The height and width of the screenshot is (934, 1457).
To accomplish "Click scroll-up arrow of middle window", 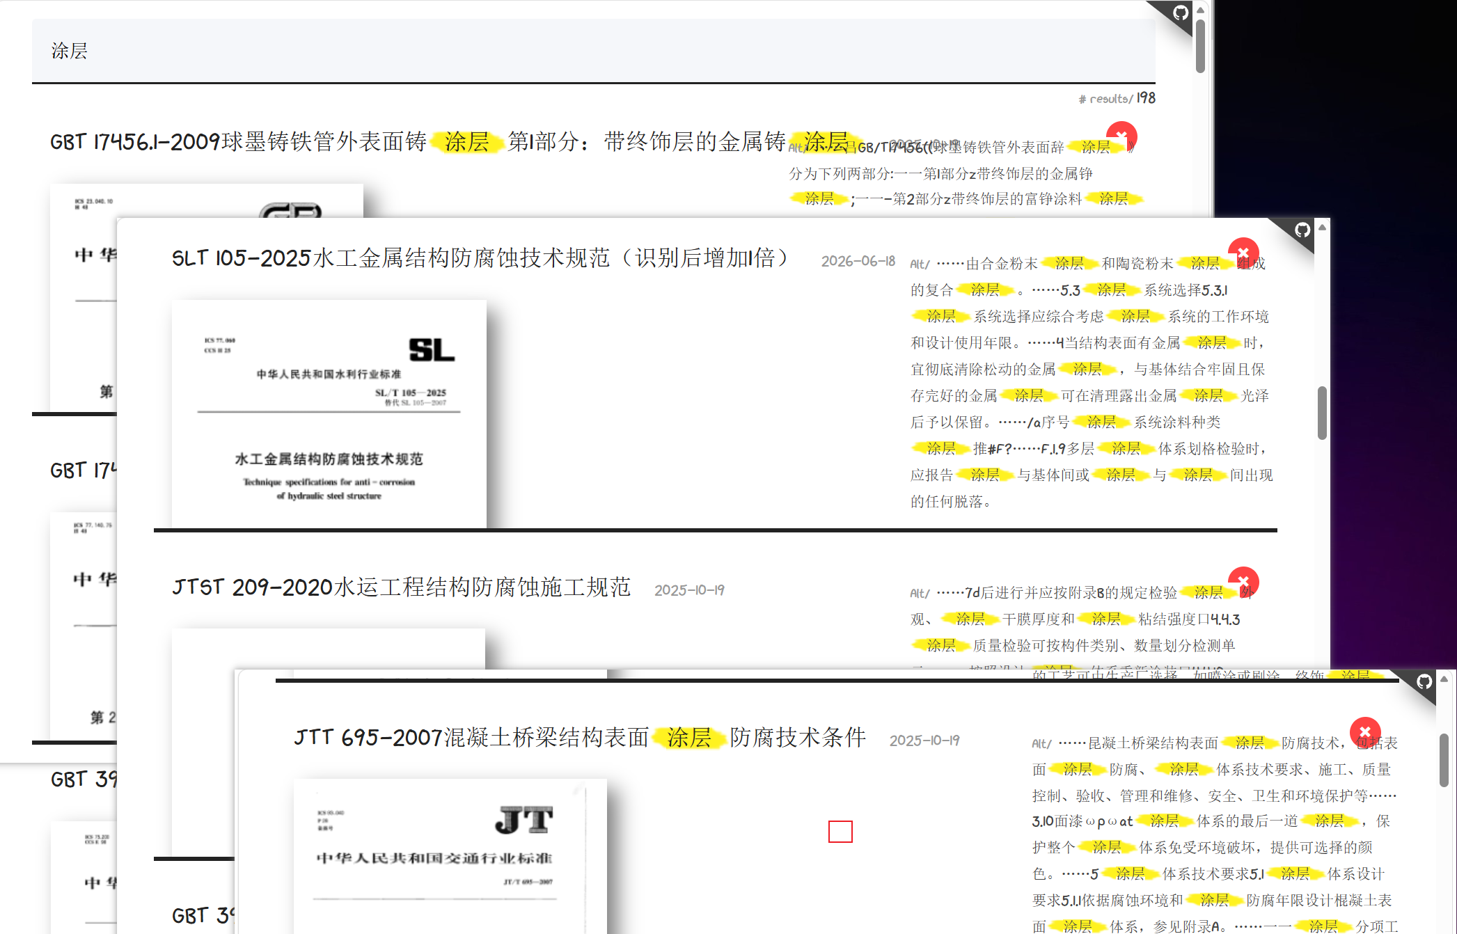I will 1322,227.
